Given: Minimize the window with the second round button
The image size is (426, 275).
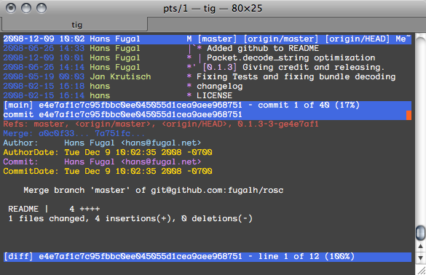Looking at the screenshot, I should 26,8.
